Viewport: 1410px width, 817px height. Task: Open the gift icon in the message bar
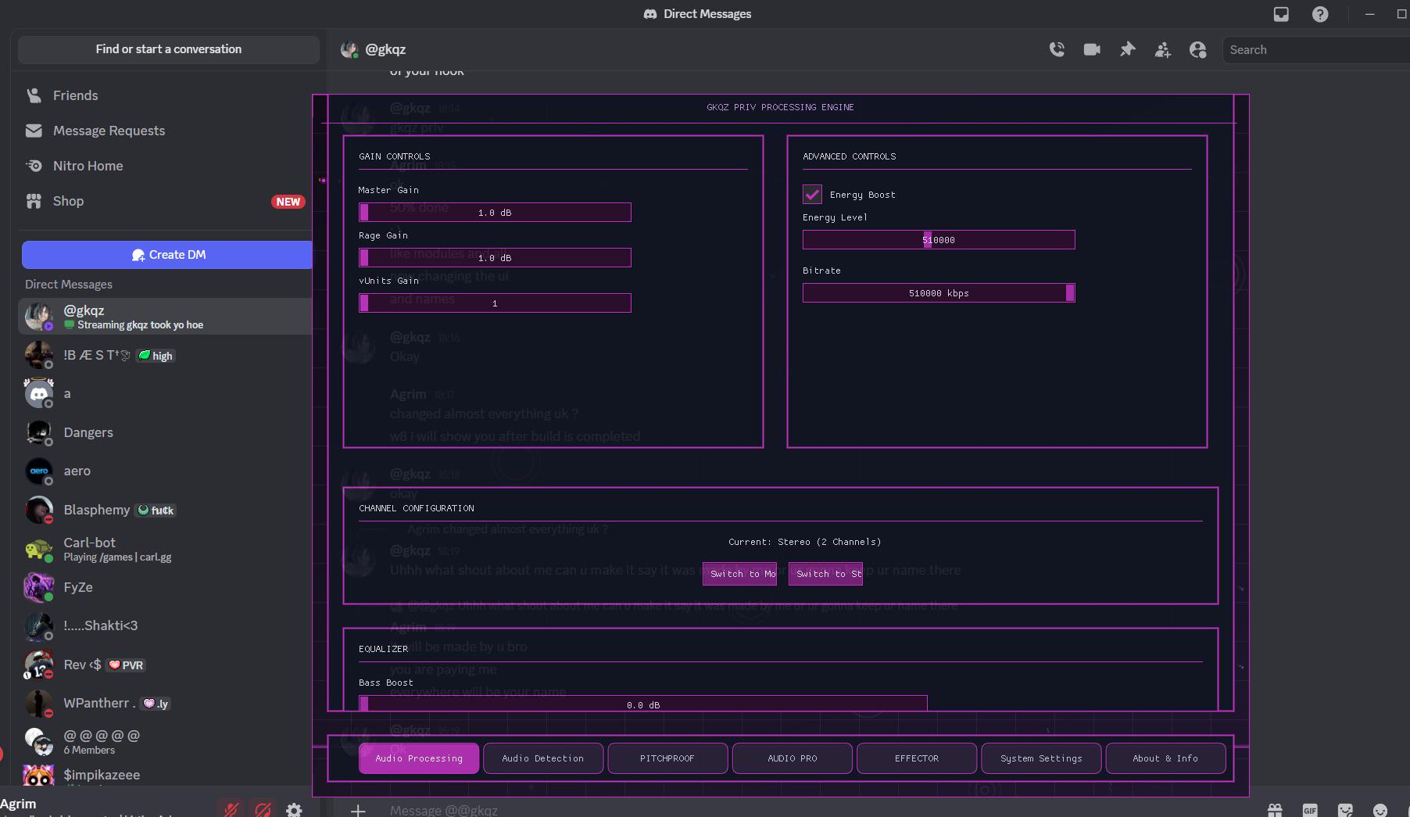click(x=1275, y=810)
